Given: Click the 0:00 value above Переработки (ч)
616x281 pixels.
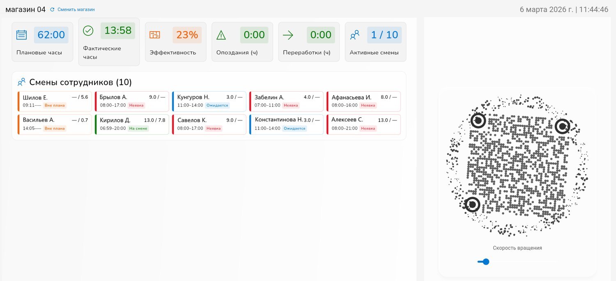Looking at the screenshot, I should (321, 35).
